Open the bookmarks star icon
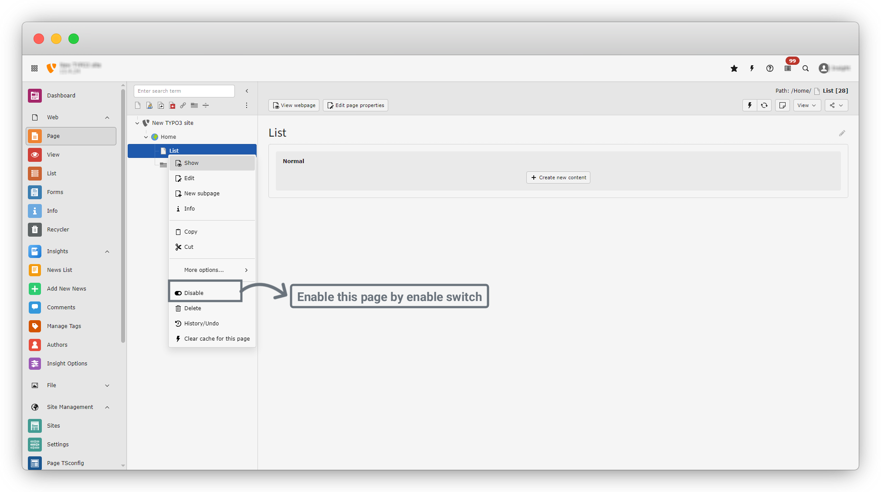The width and height of the screenshot is (881, 492). 734,68
